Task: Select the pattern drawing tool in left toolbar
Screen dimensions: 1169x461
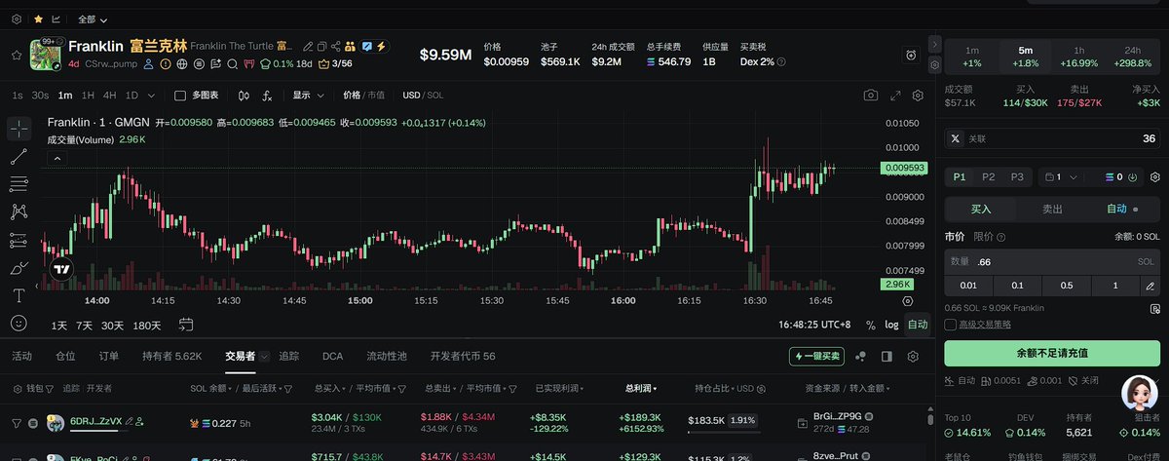Action: (x=19, y=211)
